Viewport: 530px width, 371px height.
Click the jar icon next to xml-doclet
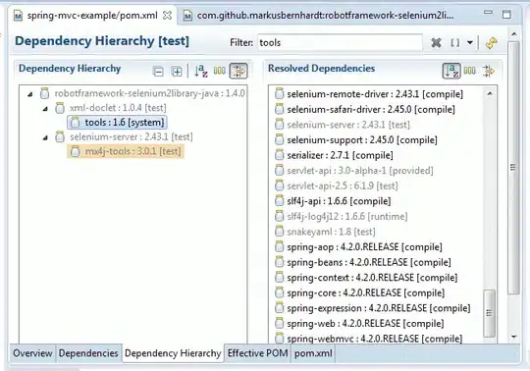pyautogui.click(x=60, y=108)
